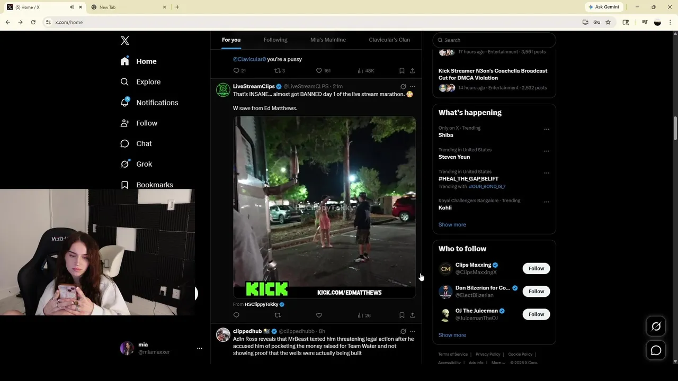Click Grok icon on clippedhub post
678x381 pixels.
click(x=403, y=331)
